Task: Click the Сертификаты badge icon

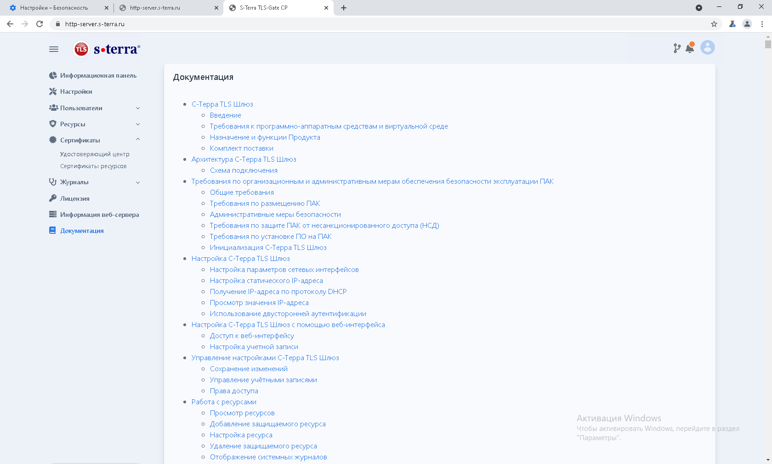Action: 53,140
